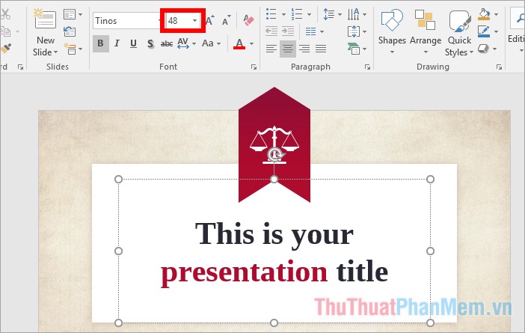
Task: Open the bullets style dropdown
Action: (283, 14)
